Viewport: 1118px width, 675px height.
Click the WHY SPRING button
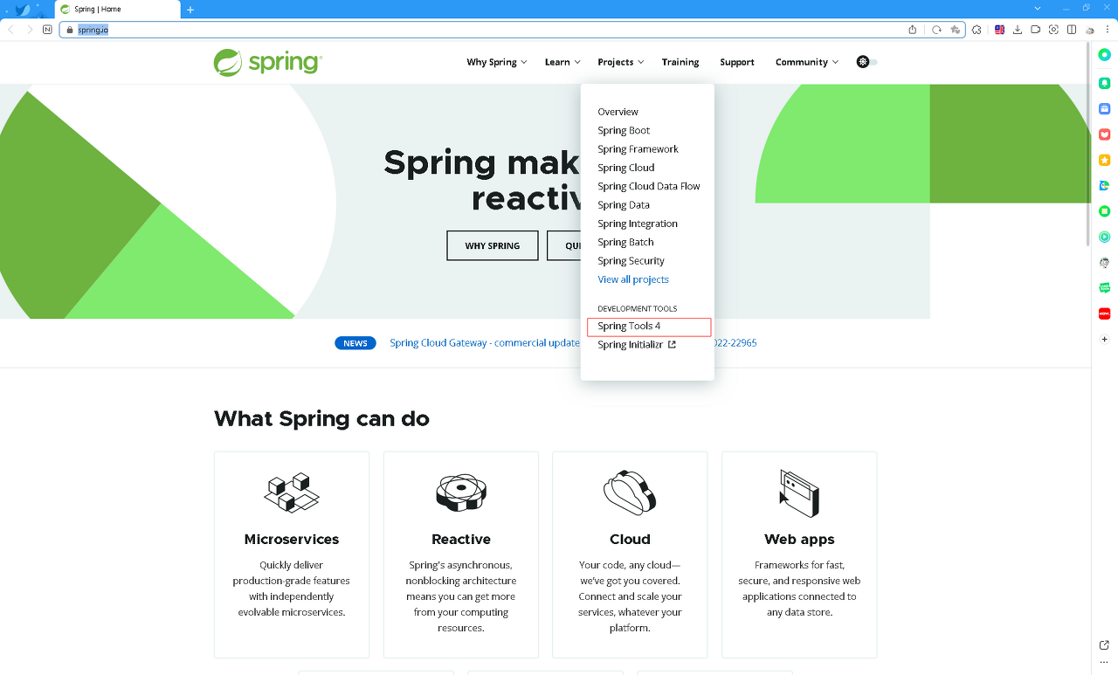click(493, 245)
